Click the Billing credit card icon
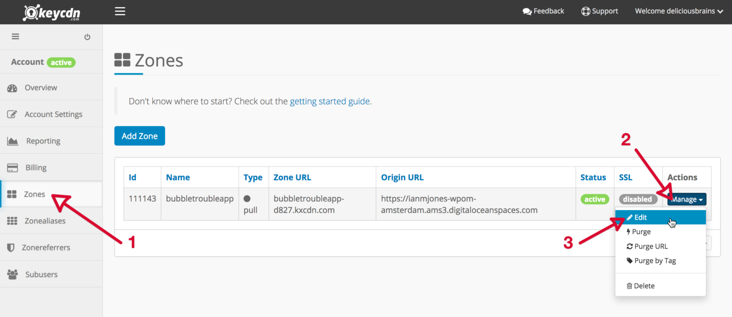Image resolution: width=732 pixels, height=317 pixels. click(x=12, y=168)
